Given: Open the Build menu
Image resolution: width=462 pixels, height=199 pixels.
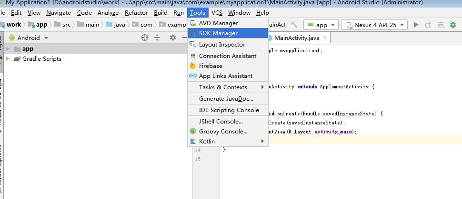Looking at the screenshot, I should point(161,13).
